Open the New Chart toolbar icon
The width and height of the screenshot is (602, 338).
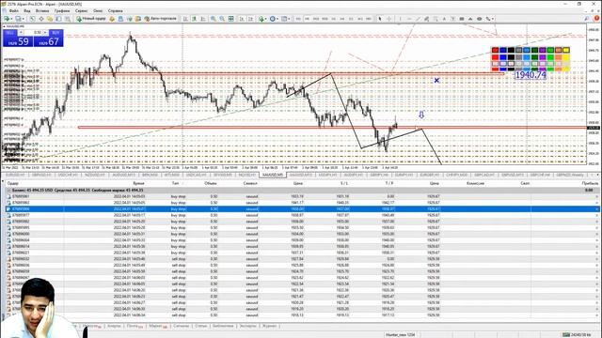tap(7, 19)
